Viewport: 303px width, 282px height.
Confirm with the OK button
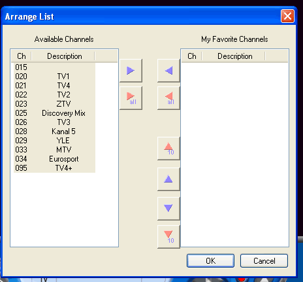click(x=210, y=260)
